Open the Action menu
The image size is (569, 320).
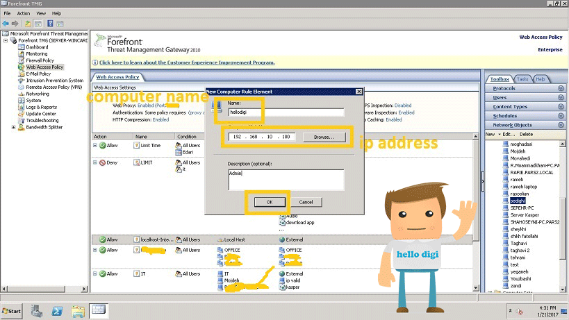24,13
